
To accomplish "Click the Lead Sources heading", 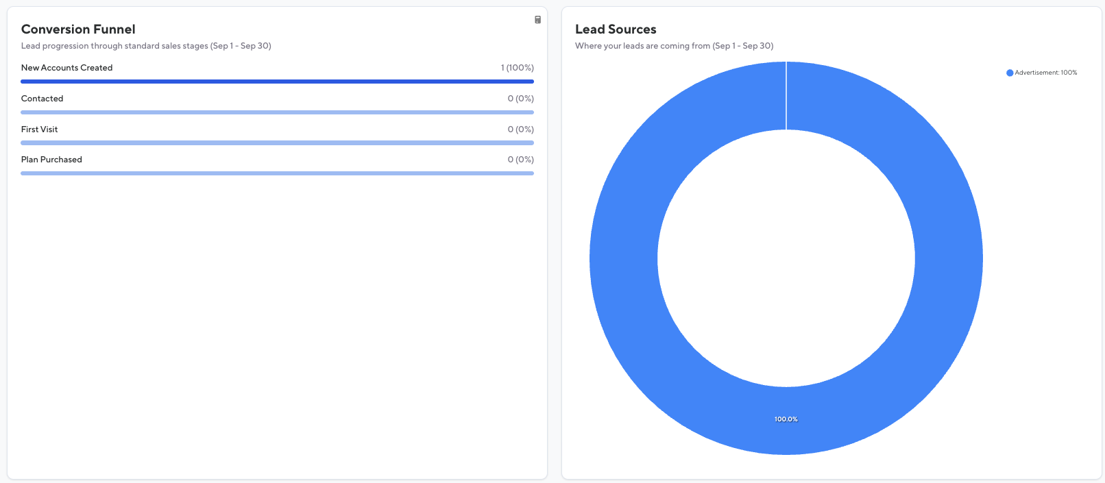I will (x=616, y=29).
